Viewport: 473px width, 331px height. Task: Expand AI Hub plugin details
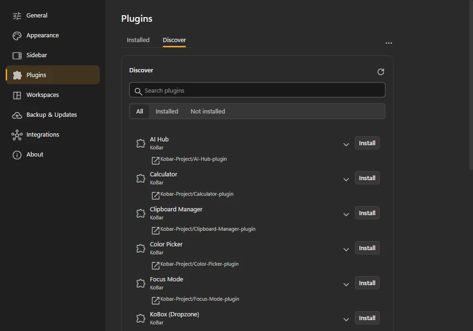346,144
